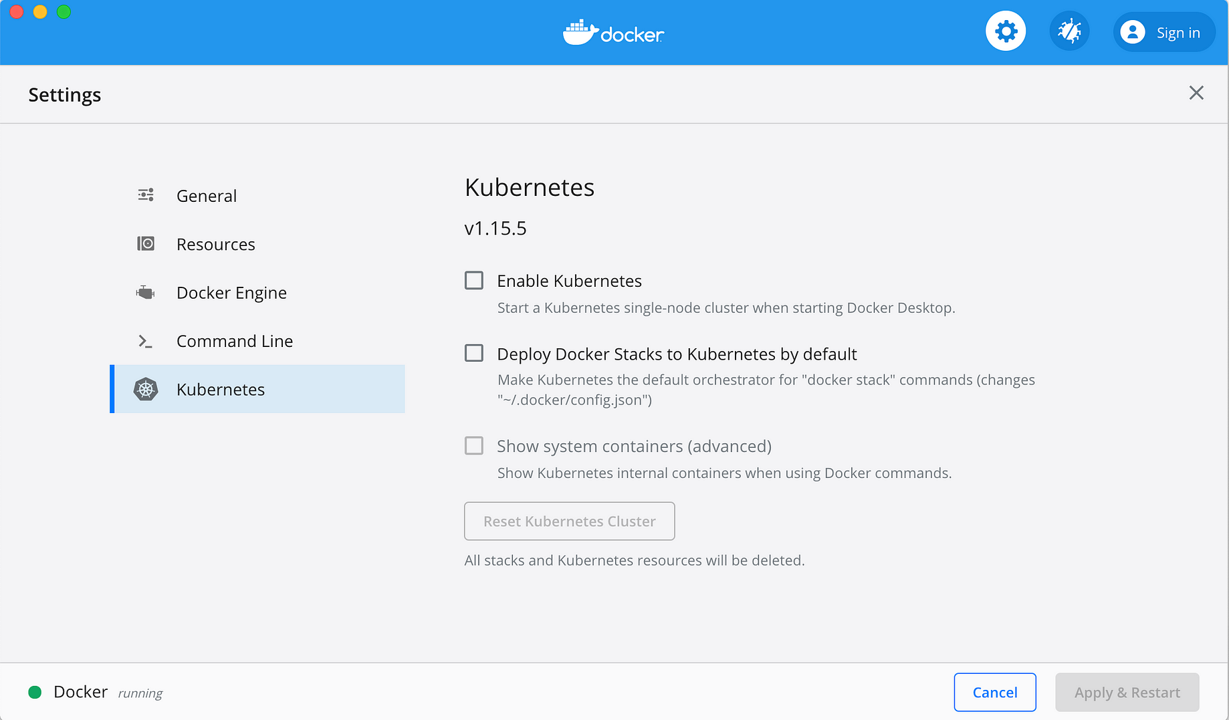Select the Kubernetes settings tab
This screenshot has height=720, width=1229.
click(257, 389)
